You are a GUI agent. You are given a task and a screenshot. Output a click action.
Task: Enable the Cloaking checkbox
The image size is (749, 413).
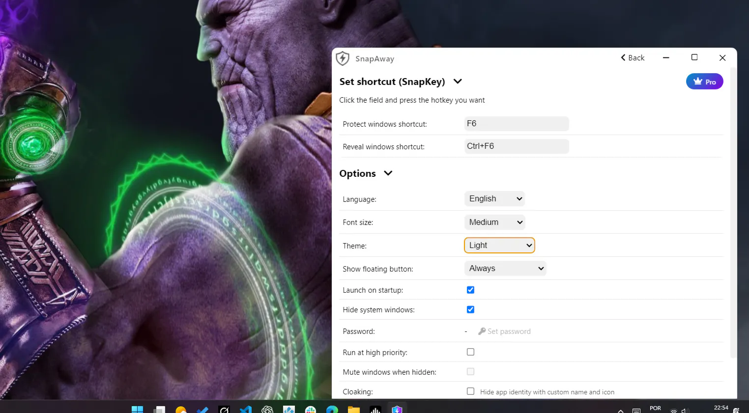point(470,391)
